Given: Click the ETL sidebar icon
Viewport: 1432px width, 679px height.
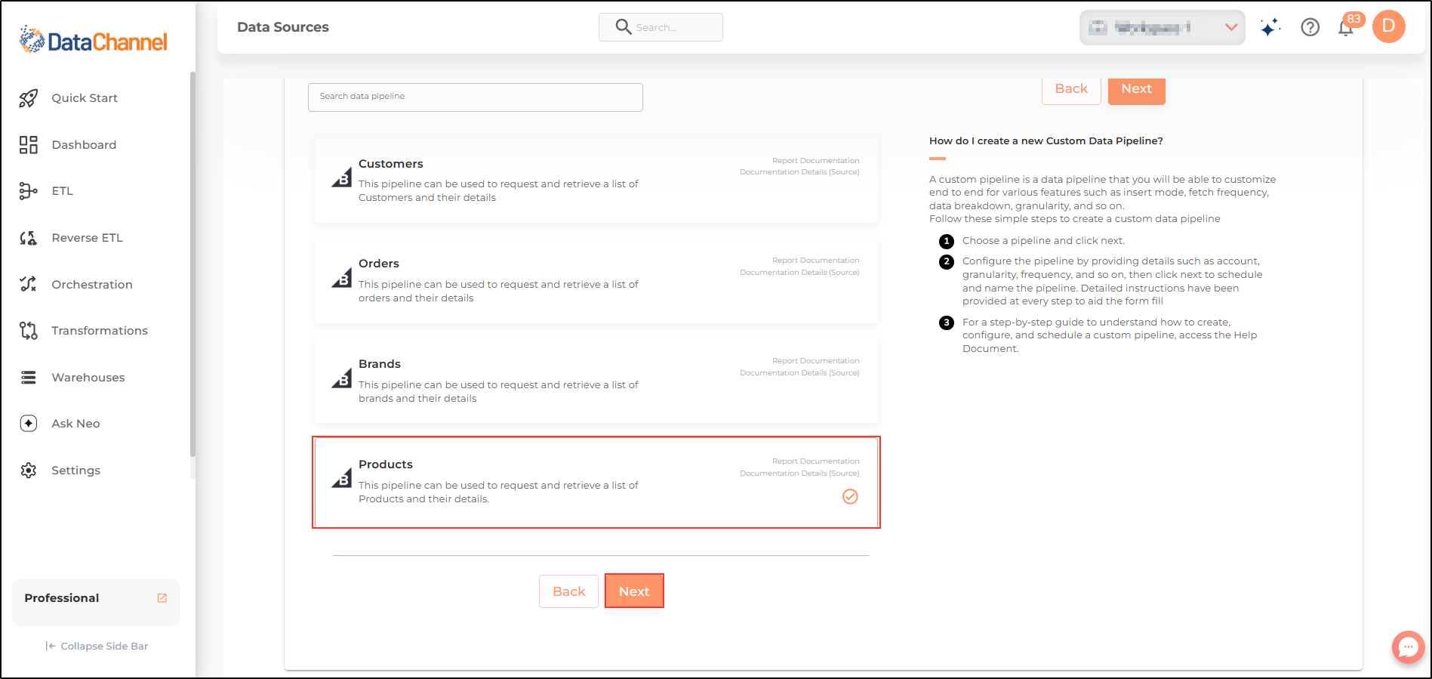Looking at the screenshot, I should pos(29,191).
